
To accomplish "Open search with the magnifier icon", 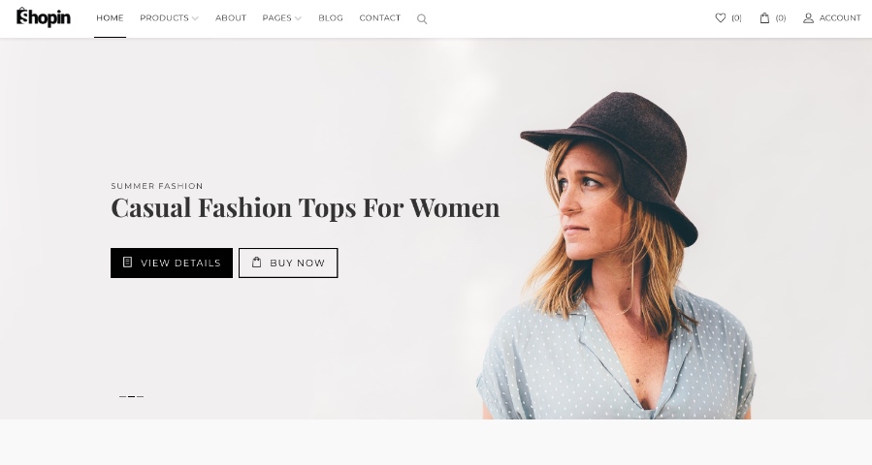I will pos(422,18).
